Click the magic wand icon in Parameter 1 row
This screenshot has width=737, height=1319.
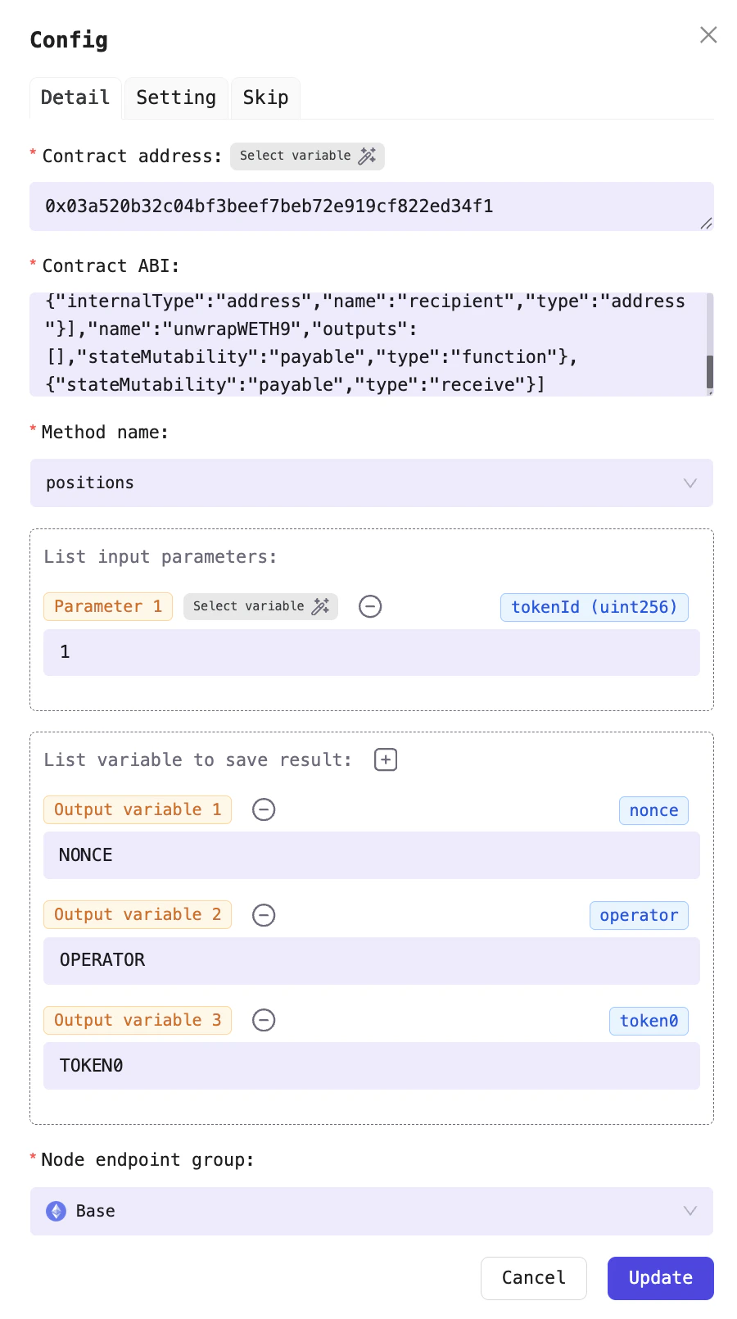(319, 606)
